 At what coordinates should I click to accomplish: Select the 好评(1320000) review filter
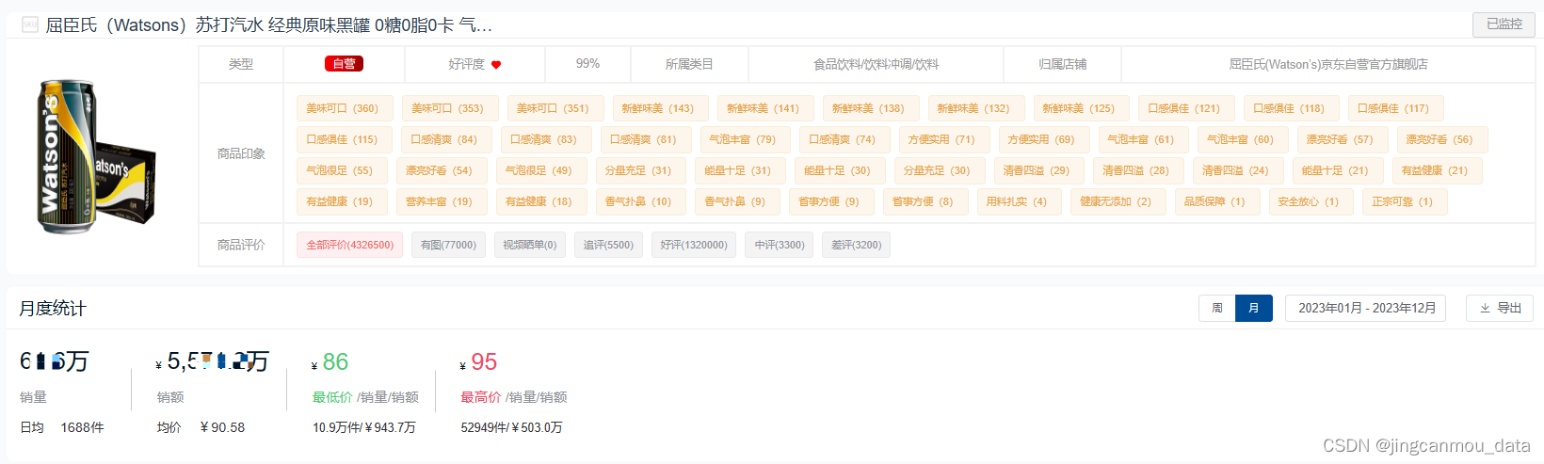point(694,245)
